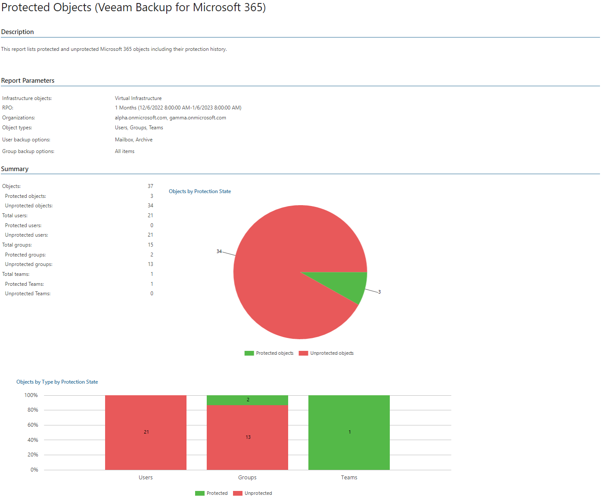Click the green Protected swatch in bar chart legend

[x=200, y=493]
